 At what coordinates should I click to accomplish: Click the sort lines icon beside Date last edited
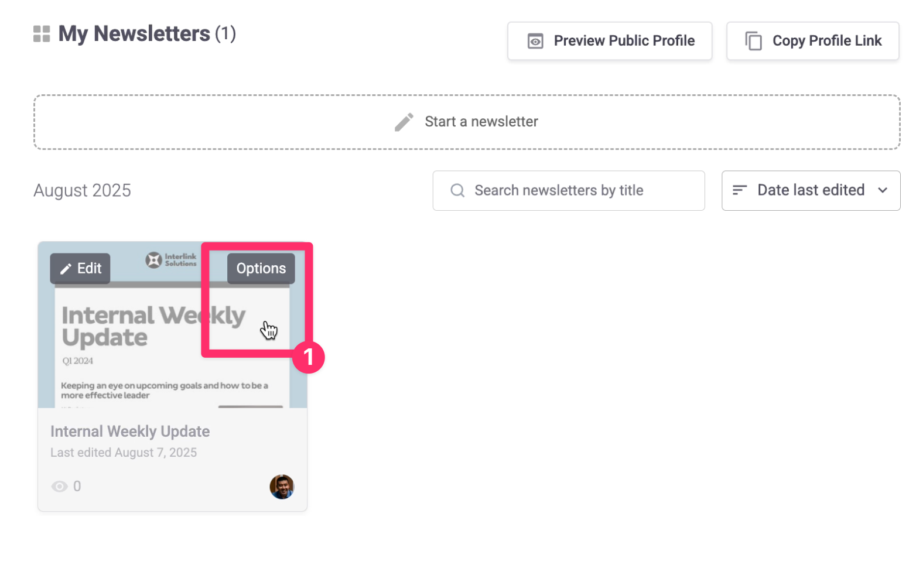pos(740,190)
